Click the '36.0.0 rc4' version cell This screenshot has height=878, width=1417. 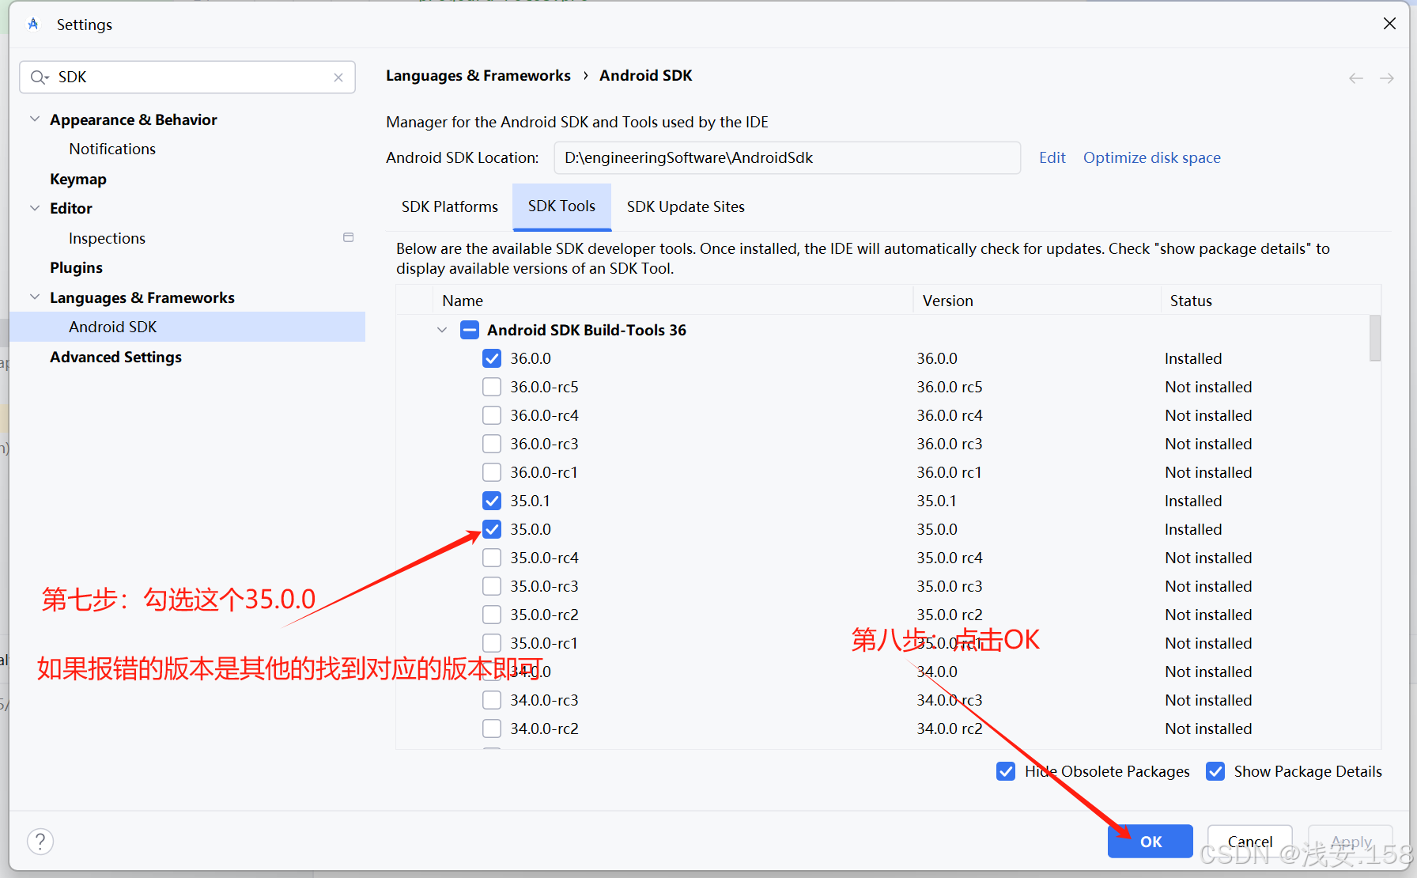949,415
